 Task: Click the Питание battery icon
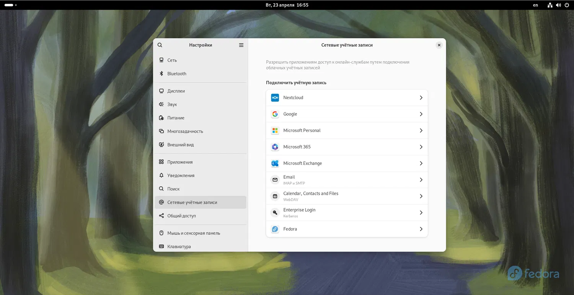click(x=161, y=118)
